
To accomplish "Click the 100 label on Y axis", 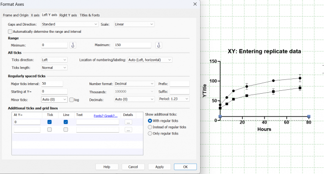I will pos(213,81).
